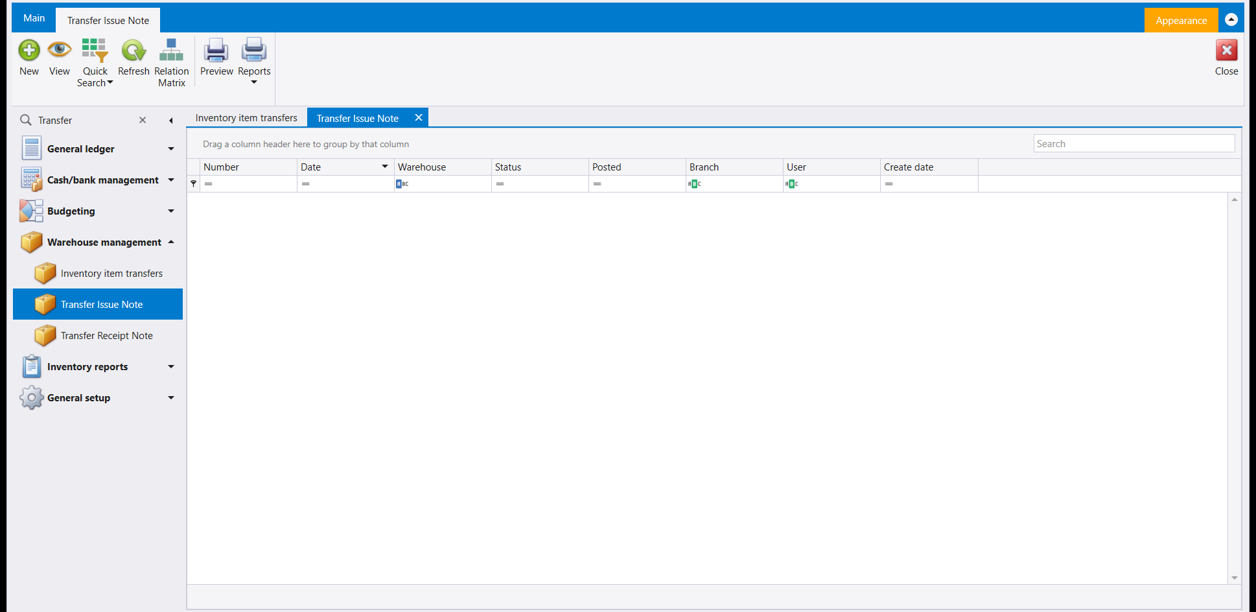This screenshot has width=1256, height=612.
Task: Click the New record icon
Action: pos(29,51)
